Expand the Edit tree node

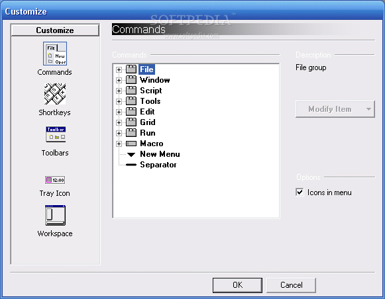119,112
